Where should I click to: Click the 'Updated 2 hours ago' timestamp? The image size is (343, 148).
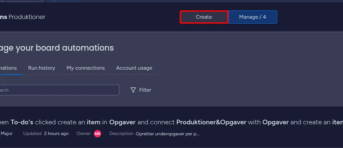tap(46, 134)
